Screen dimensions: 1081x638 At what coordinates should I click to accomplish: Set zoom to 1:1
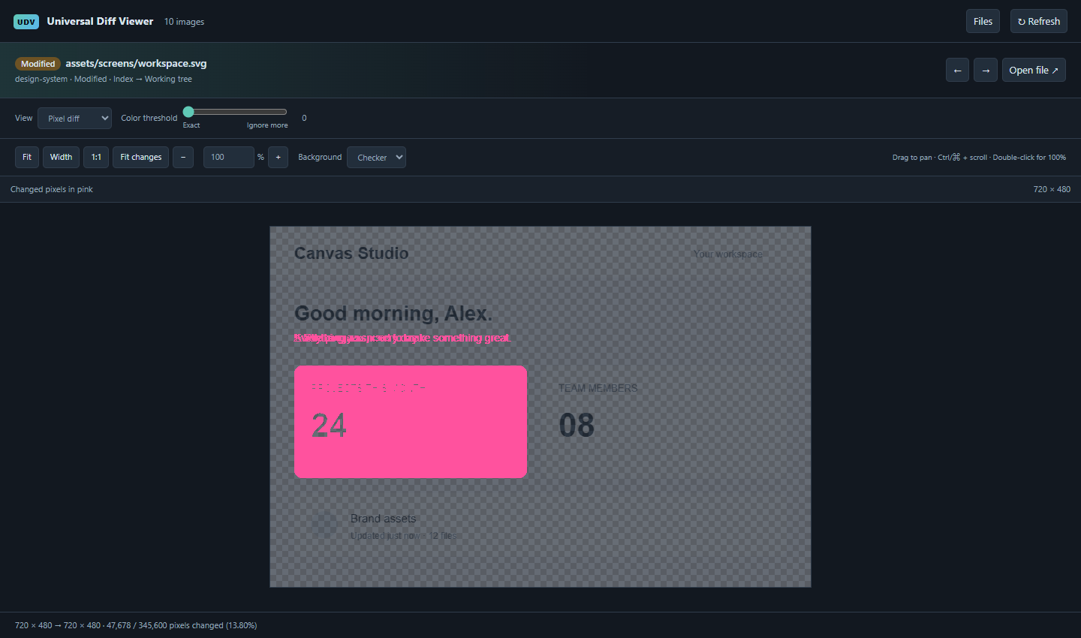96,157
